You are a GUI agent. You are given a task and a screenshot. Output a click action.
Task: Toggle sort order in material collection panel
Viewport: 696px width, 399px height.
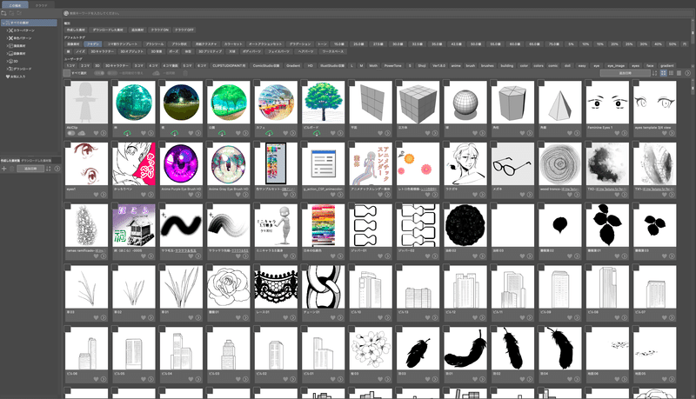49,169
